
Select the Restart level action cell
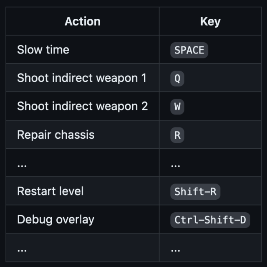coord(50,191)
